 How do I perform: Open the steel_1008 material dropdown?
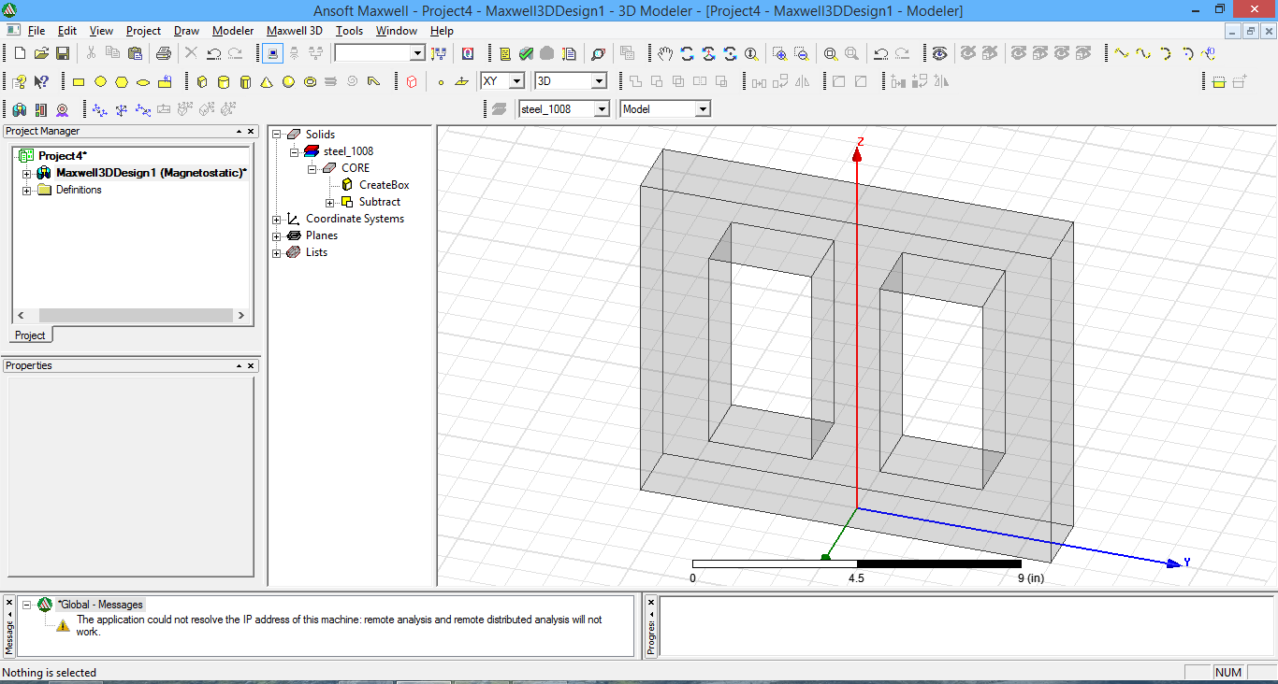[x=600, y=107]
